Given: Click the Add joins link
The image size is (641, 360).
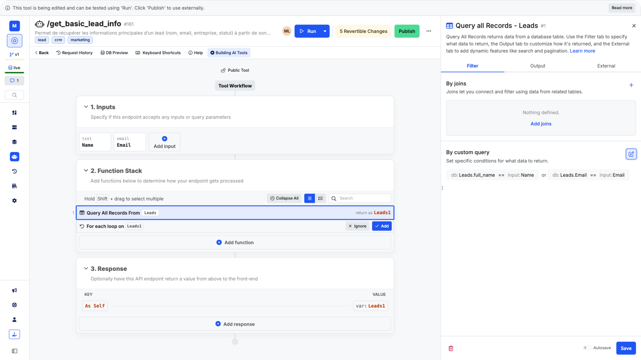Looking at the screenshot, I should (541, 124).
